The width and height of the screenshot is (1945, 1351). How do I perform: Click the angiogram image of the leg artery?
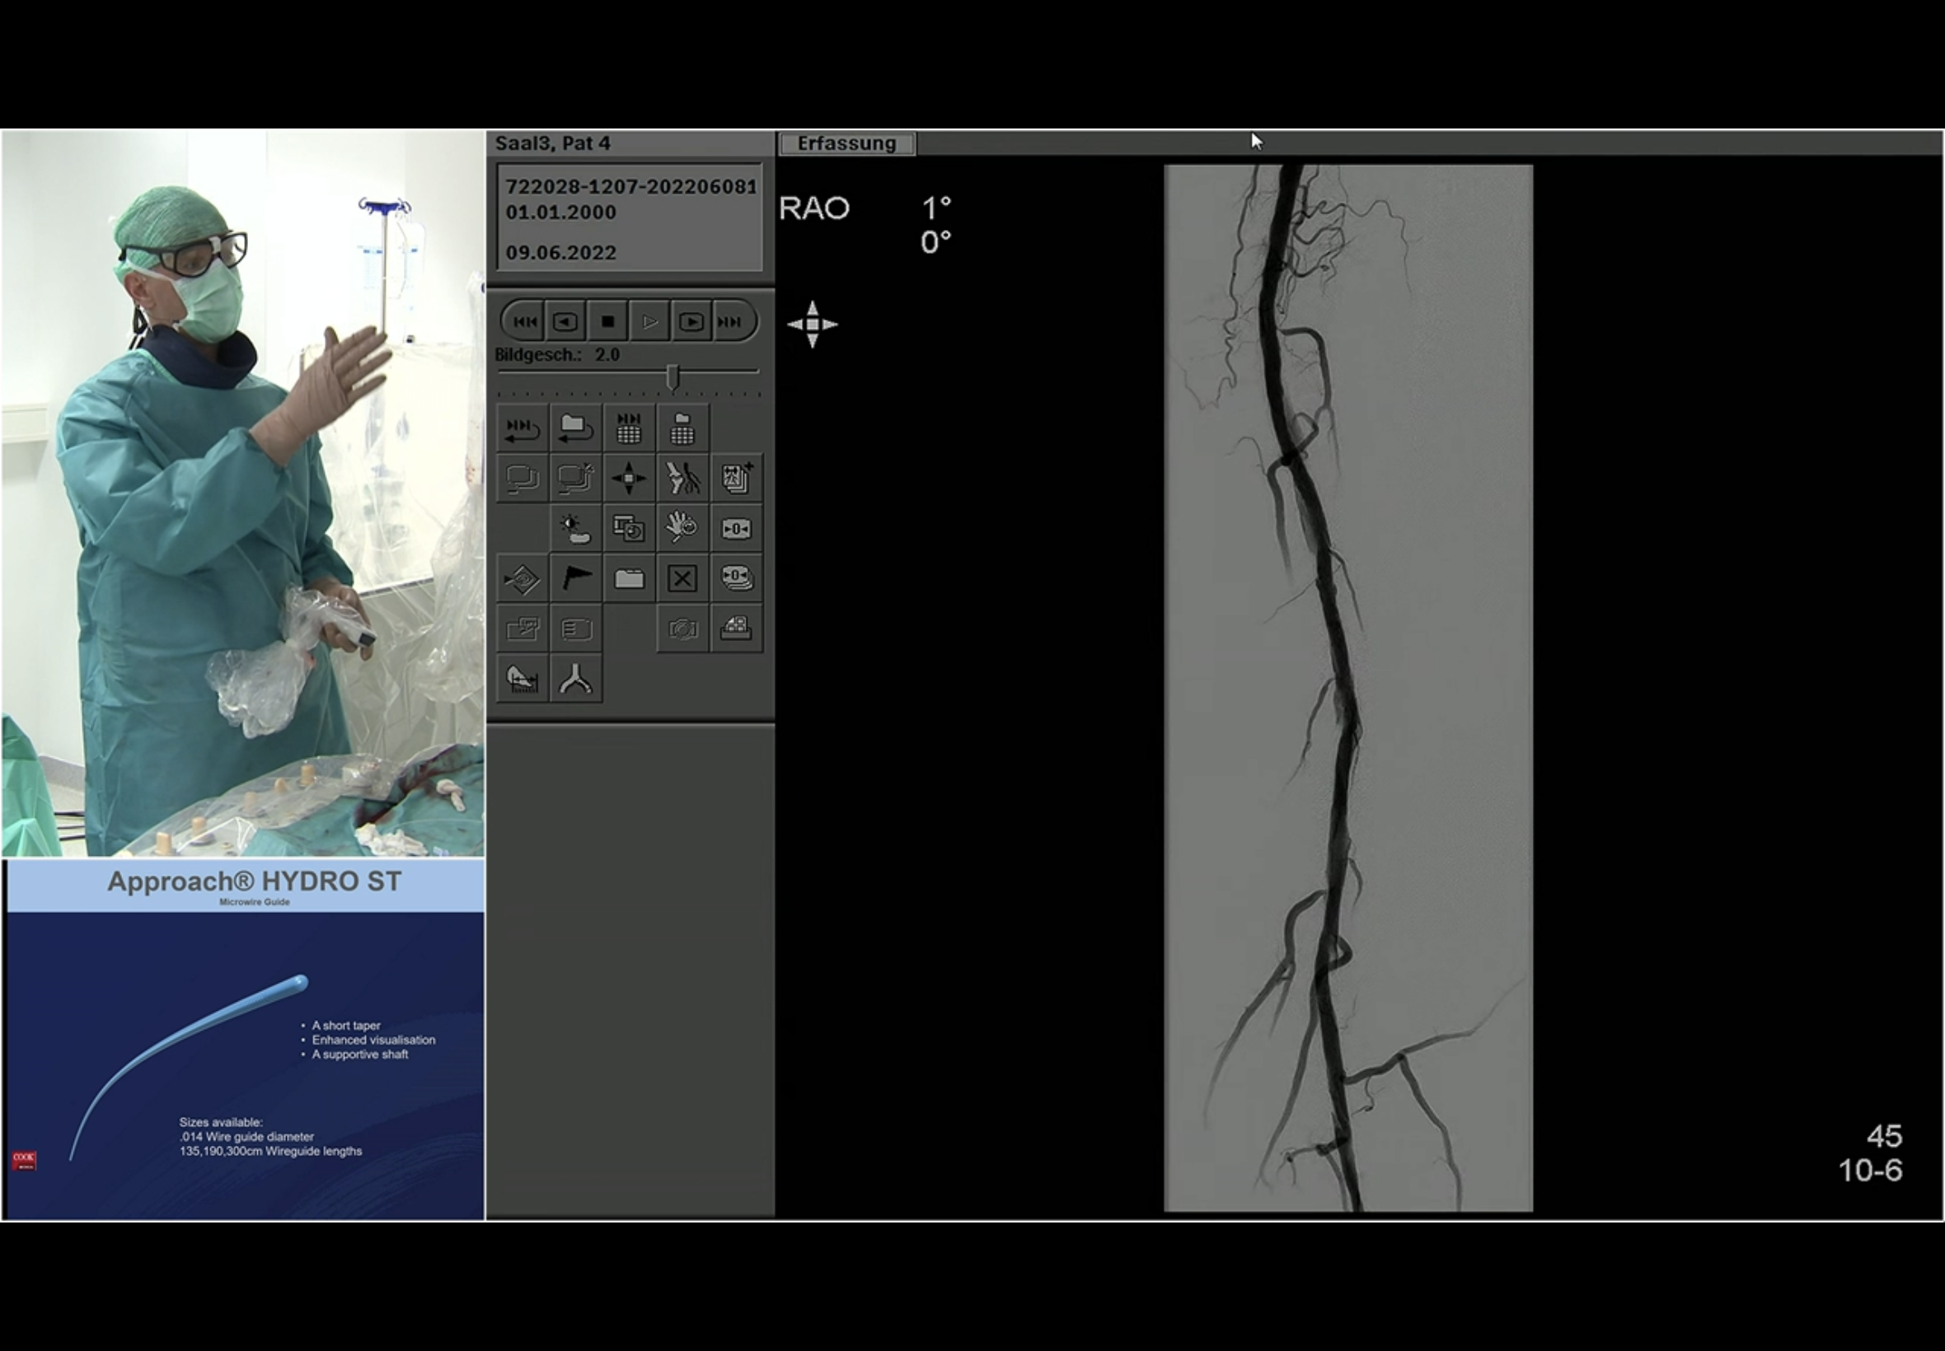pyautogui.click(x=1348, y=687)
